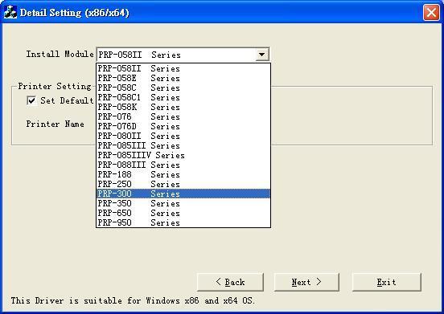Click the Exit button
444x314 pixels.
(x=387, y=282)
